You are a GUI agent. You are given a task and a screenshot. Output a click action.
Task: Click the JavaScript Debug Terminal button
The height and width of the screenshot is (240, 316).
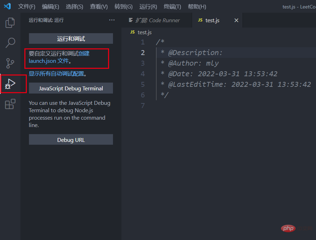pyautogui.click(x=71, y=89)
